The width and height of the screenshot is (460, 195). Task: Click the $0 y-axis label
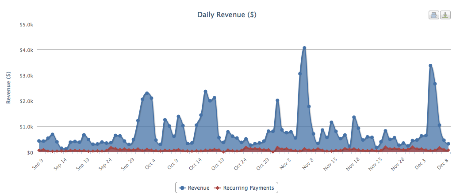(30, 152)
